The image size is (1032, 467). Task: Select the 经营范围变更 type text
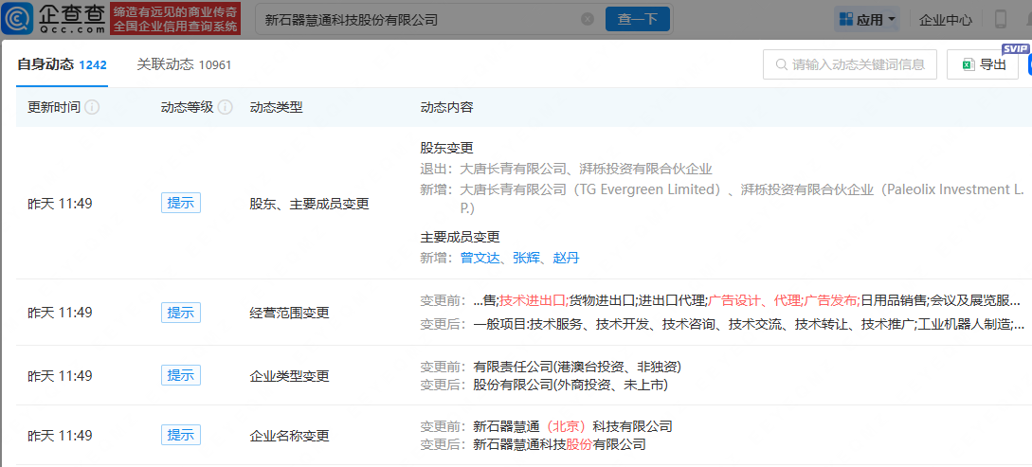pos(290,314)
